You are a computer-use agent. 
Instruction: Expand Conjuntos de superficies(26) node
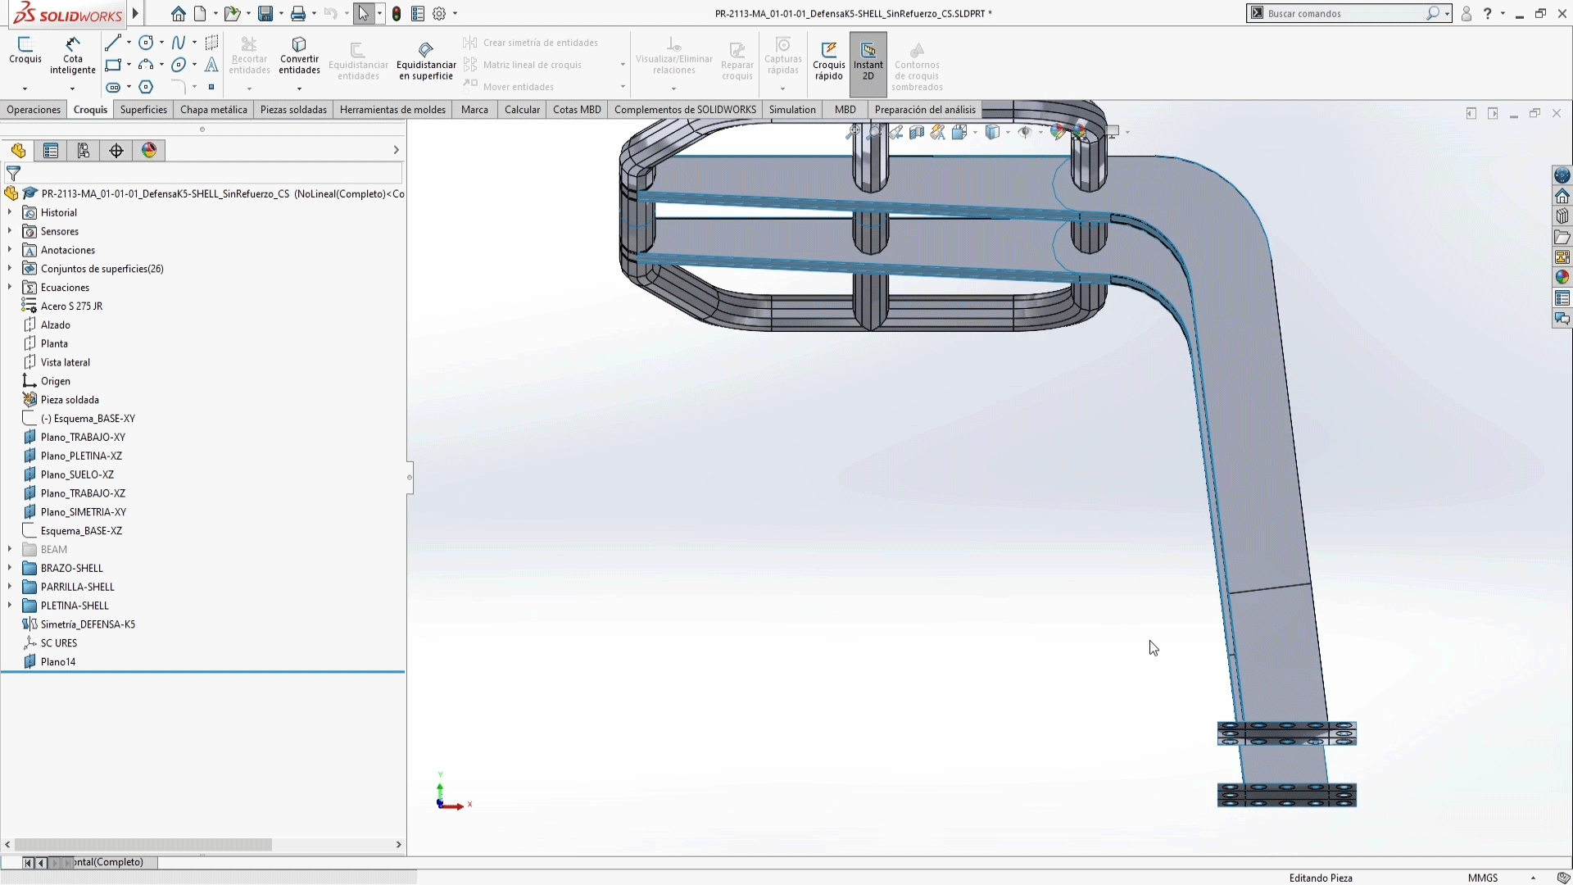click(x=10, y=268)
